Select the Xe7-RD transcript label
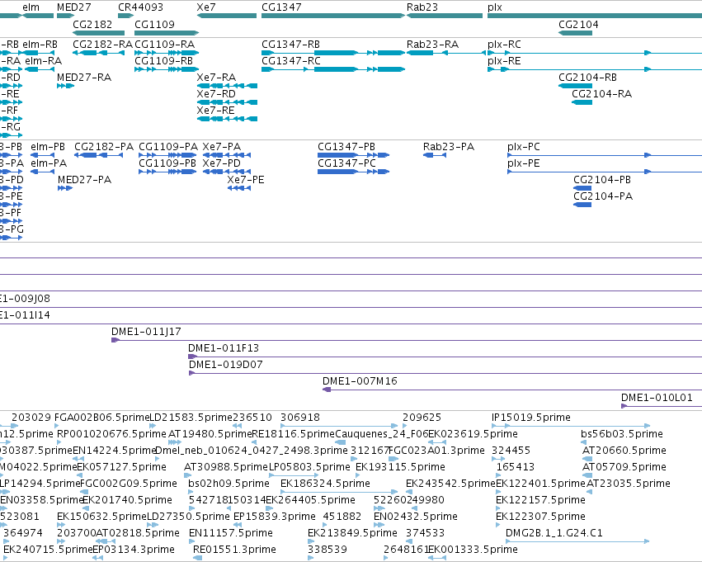 pyautogui.click(x=216, y=94)
